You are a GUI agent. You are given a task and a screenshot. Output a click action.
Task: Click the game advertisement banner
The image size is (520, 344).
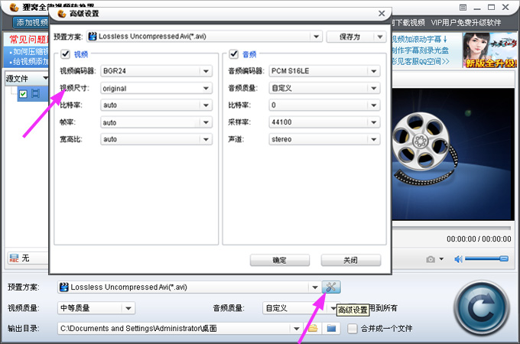click(x=490, y=50)
